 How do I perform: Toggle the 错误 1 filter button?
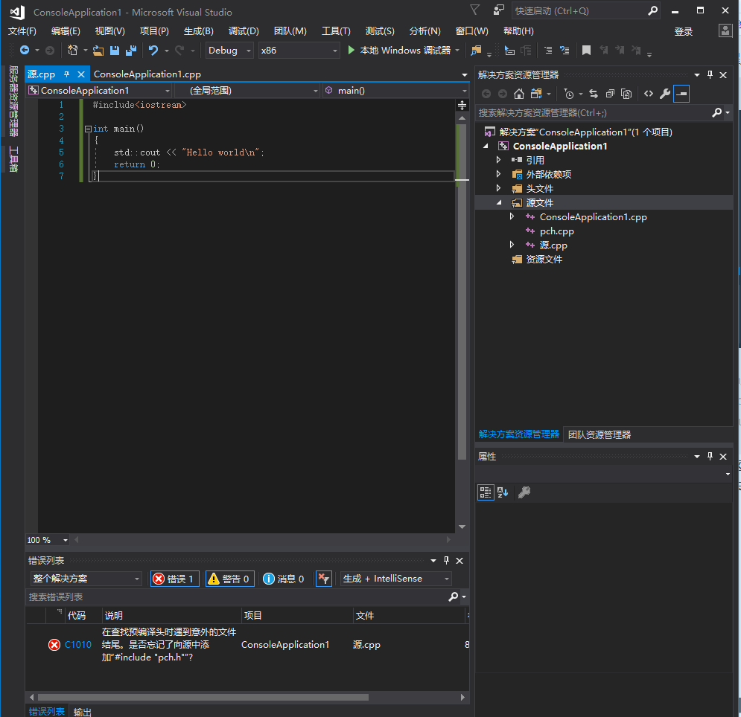[174, 579]
